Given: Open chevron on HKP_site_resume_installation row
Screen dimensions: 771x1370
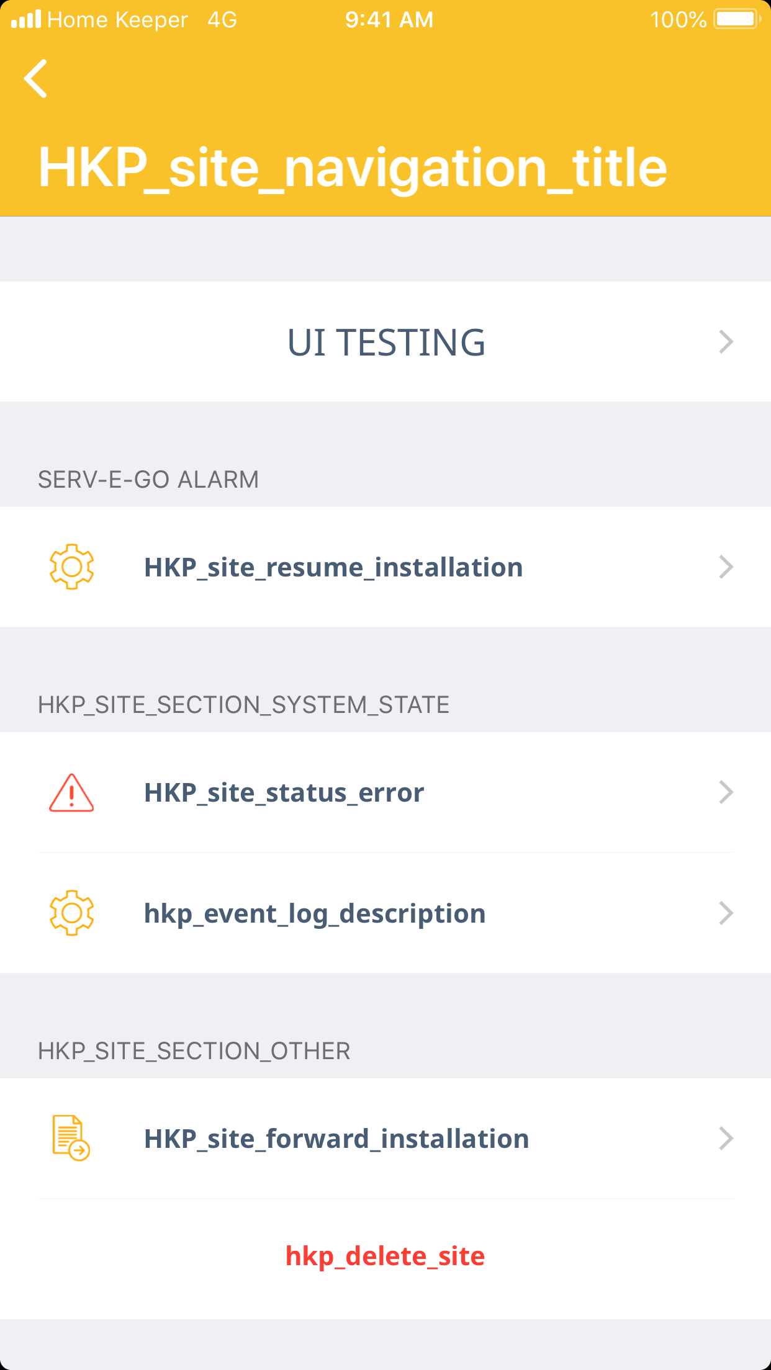Looking at the screenshot, I should click(x=726, y=567).
